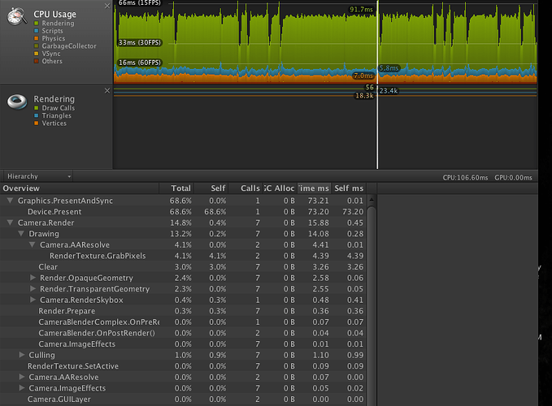Viewport: 552px width, 406px height.
Task: Sort by the Calls column header
Action: pos(250,188)
